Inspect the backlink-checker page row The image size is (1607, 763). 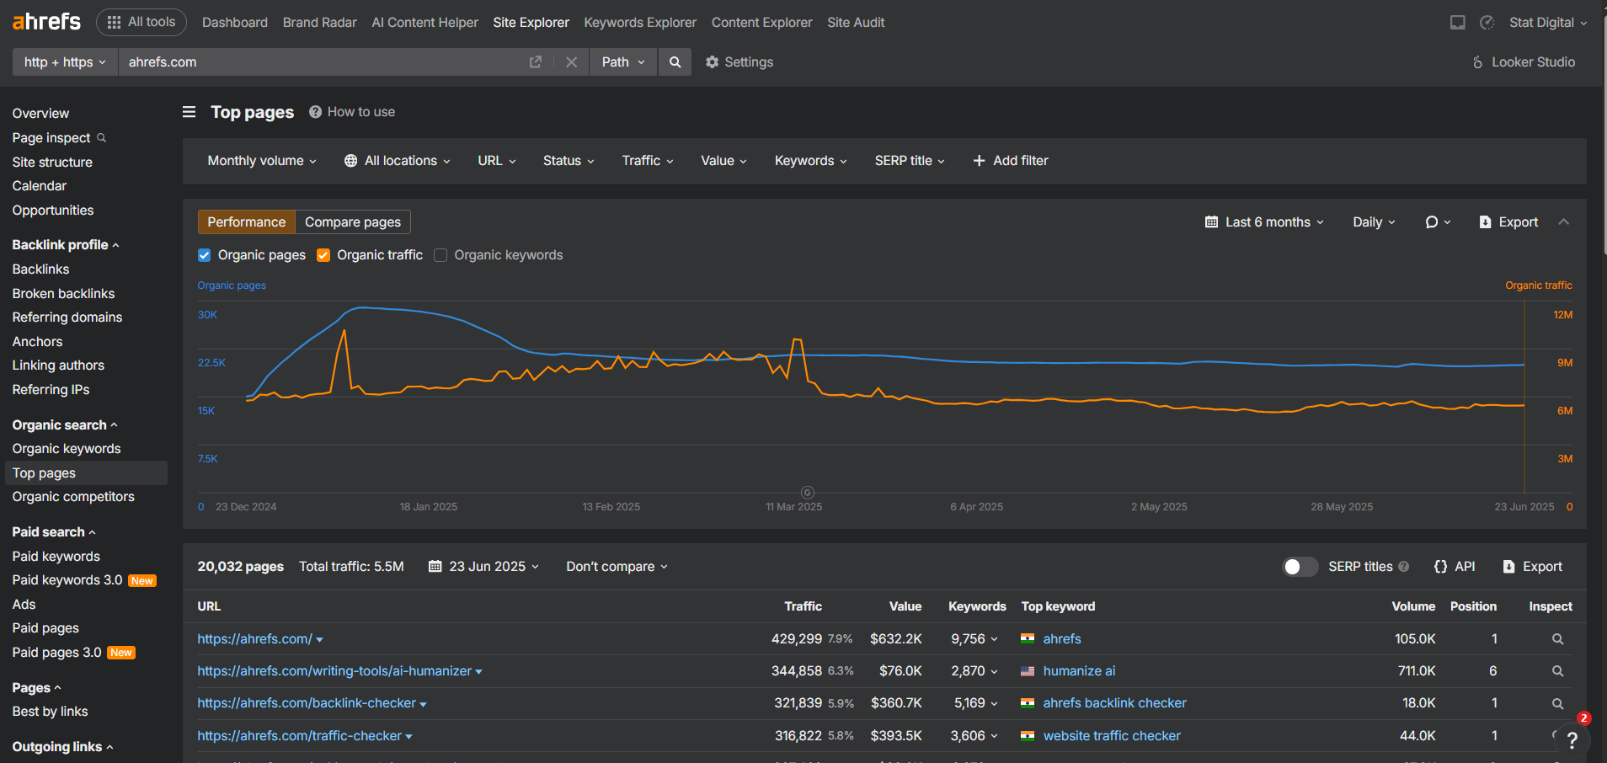1558,703
